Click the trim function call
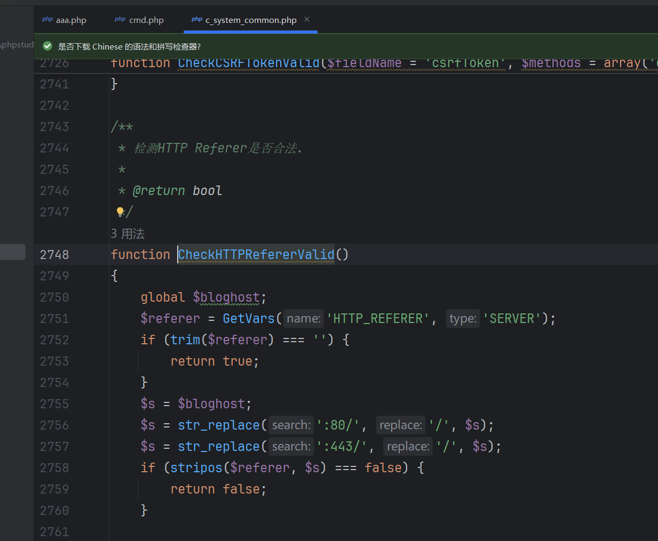 [x=185, y=340]
